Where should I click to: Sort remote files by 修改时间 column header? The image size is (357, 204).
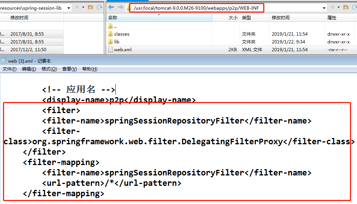point(281,18)
